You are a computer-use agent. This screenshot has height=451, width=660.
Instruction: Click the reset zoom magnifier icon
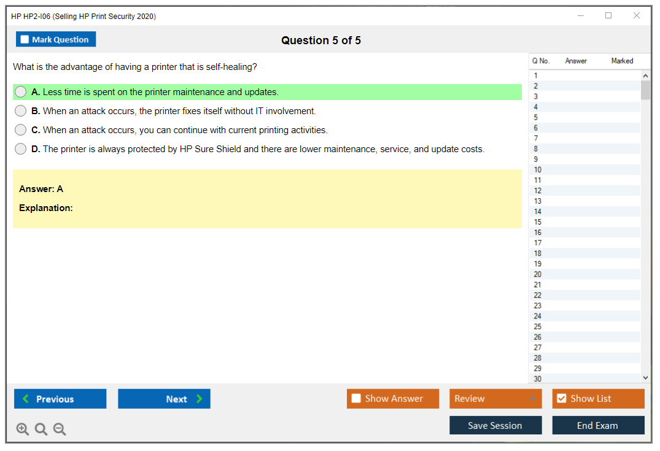coord(41,430)
